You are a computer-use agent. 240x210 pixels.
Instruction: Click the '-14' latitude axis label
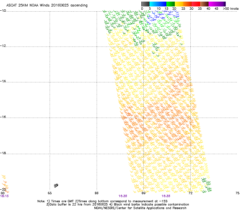3,81
